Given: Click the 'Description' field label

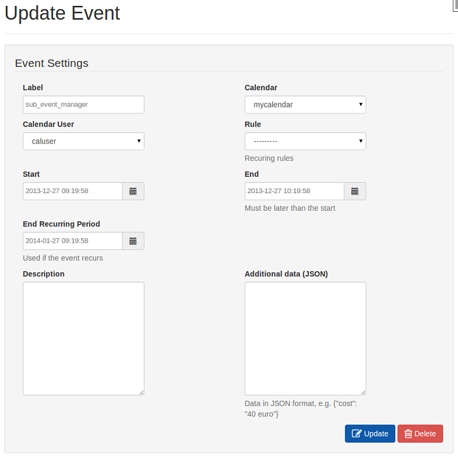Looking at the screenshot, I should tap(44, 274).
